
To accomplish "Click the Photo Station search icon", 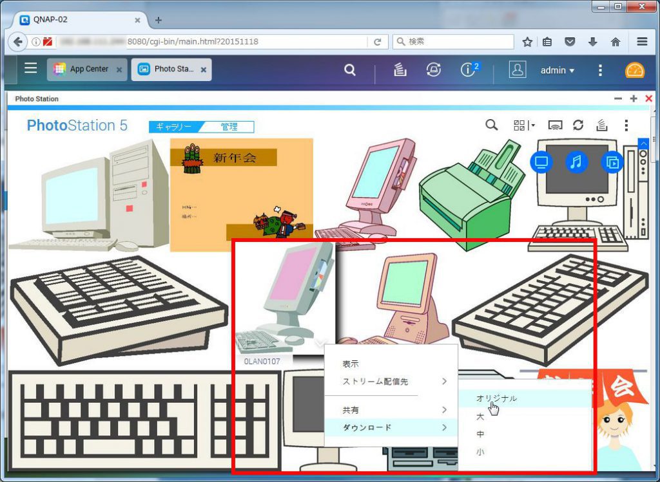I will (x=491, y=125).
